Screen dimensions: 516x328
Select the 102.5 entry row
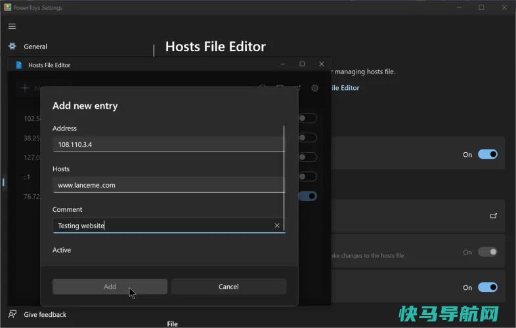click(32, 119)
